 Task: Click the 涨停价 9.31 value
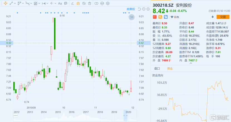point(218,48)
